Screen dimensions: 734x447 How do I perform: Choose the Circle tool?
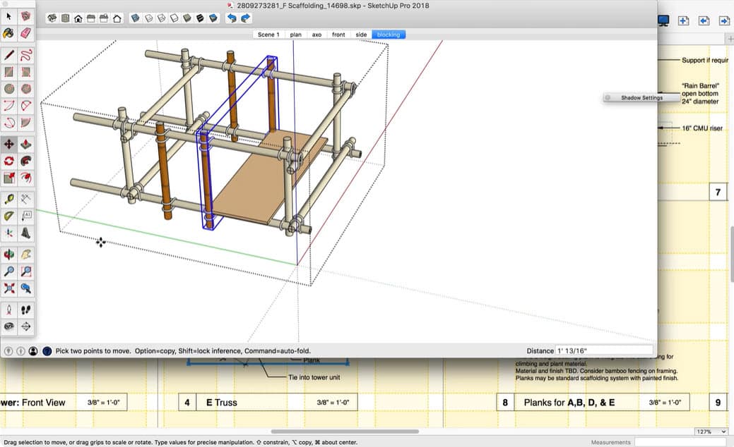coord(9,89)
